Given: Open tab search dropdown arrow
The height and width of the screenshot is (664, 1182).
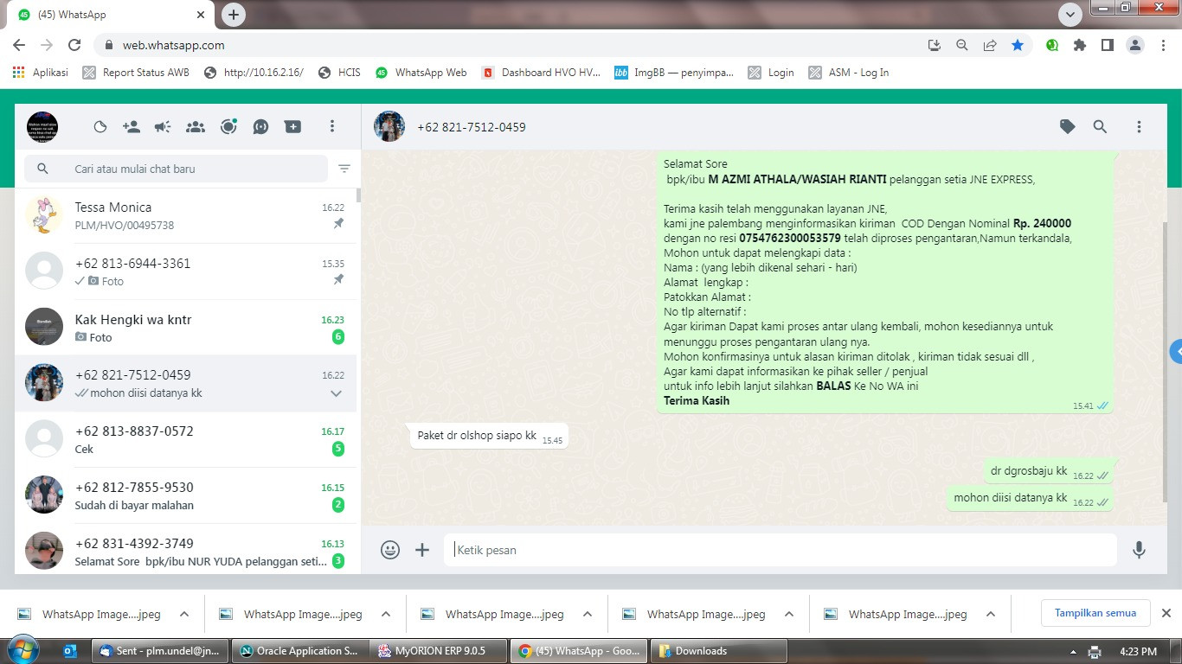Looking at the screenshot, I should 1070,15.
